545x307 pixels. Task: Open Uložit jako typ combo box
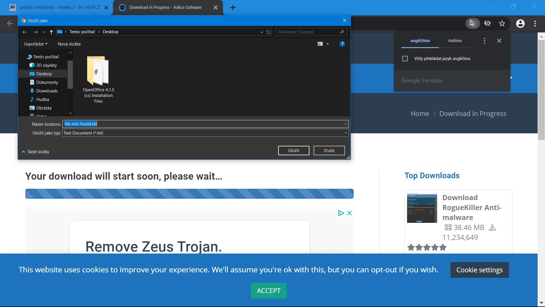(x=205, y=133)
